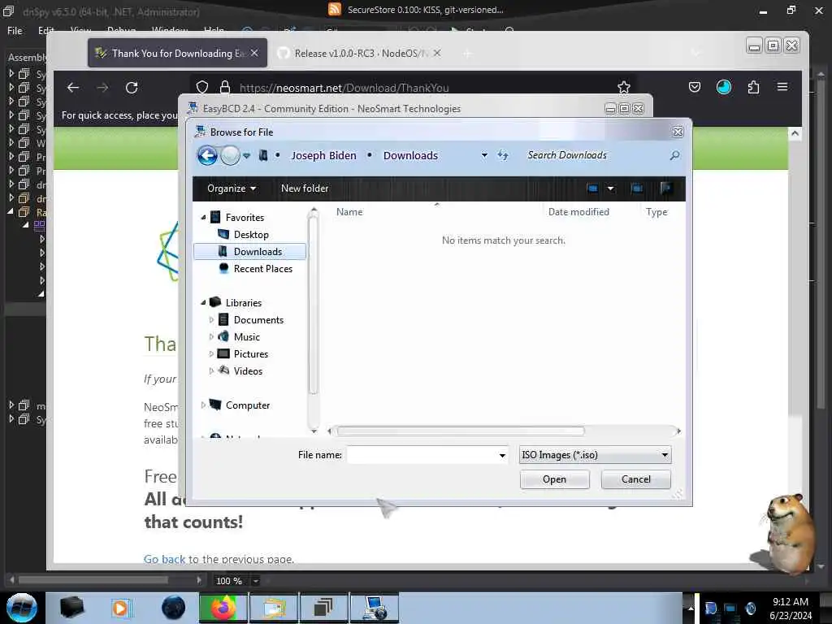Screen dimensions: 832x624
Task: Sort by the Date modified column
Action: click(578, 212)
